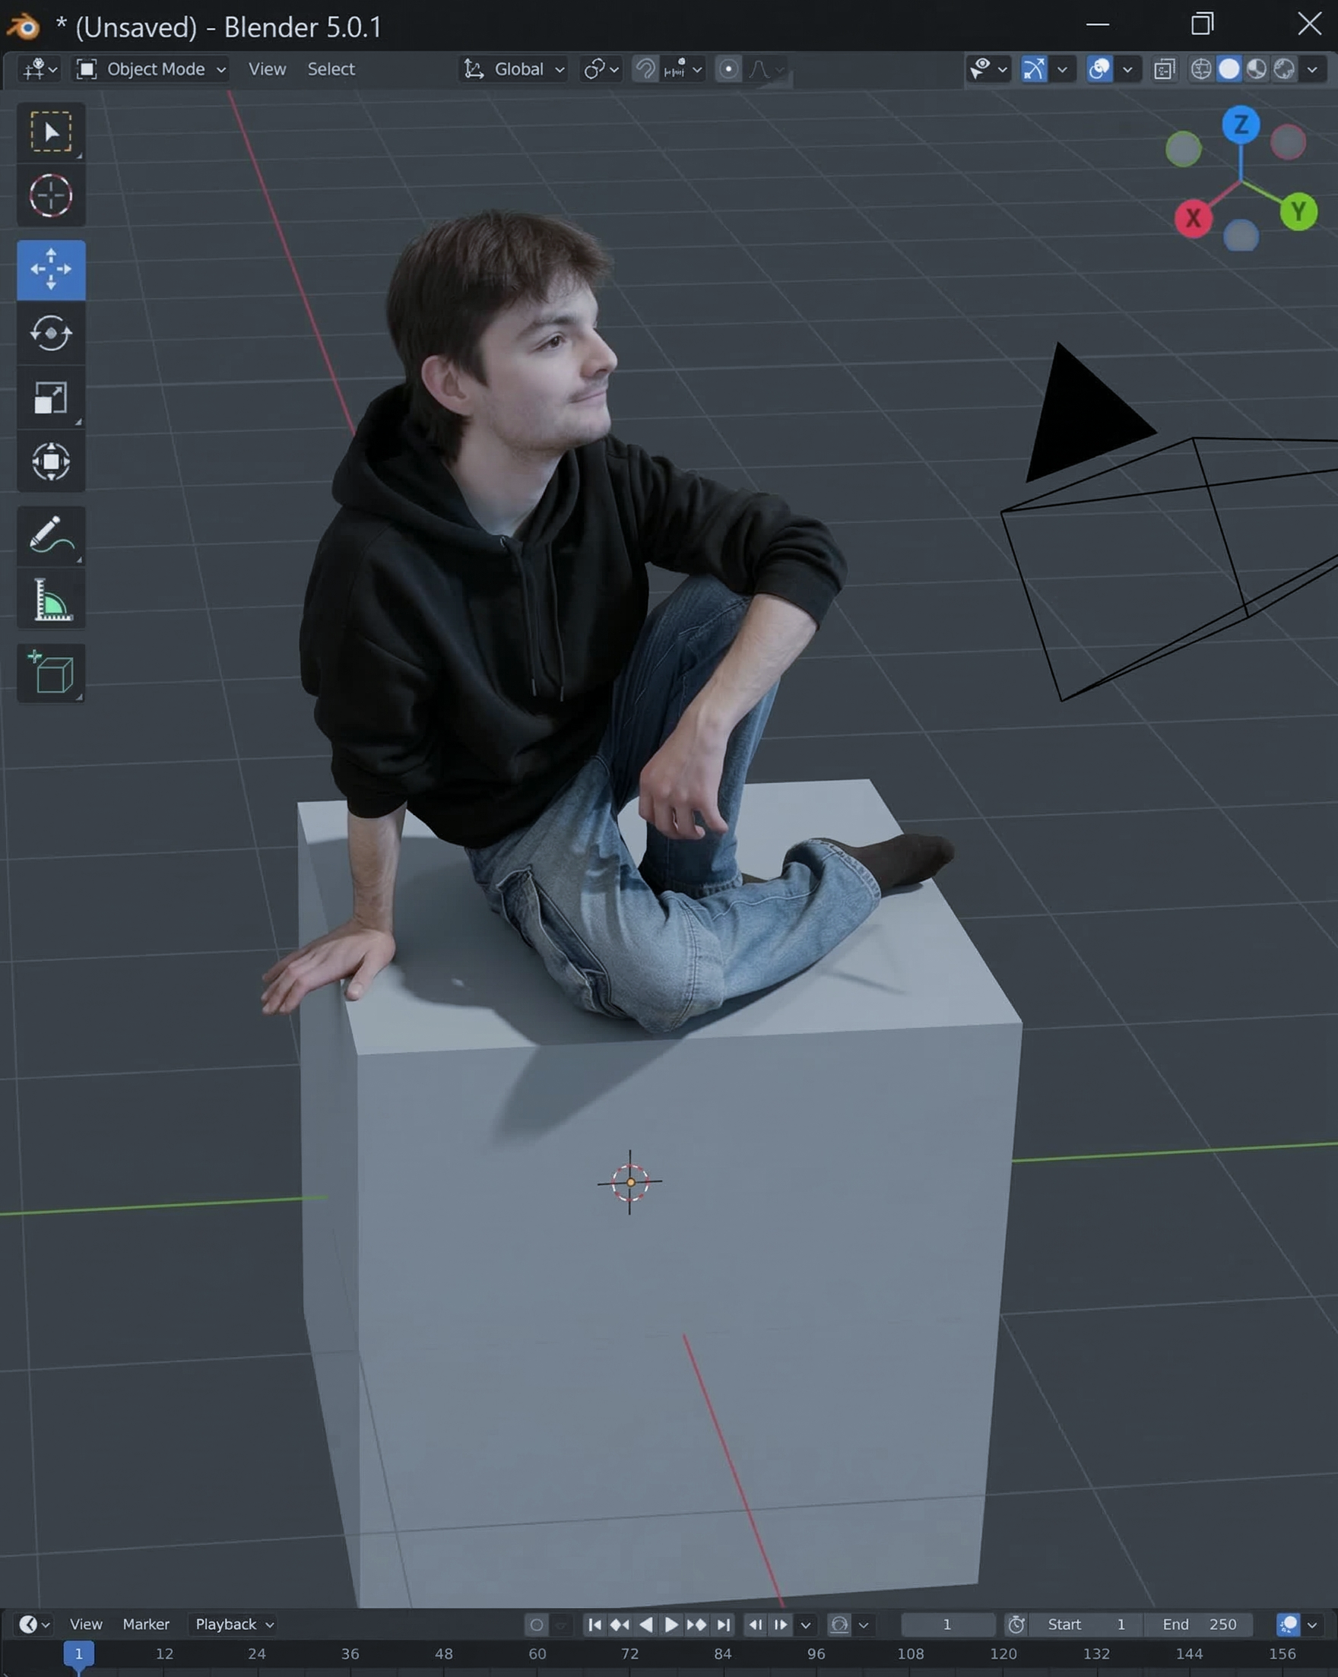
Task: Open the Select menu
Action: 331,69
